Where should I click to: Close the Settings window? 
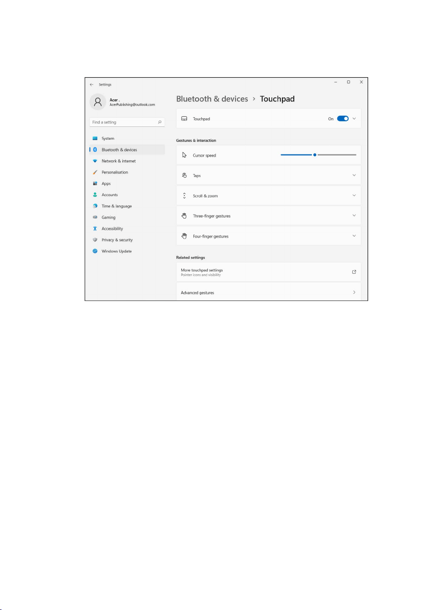(x=361, y=82)
